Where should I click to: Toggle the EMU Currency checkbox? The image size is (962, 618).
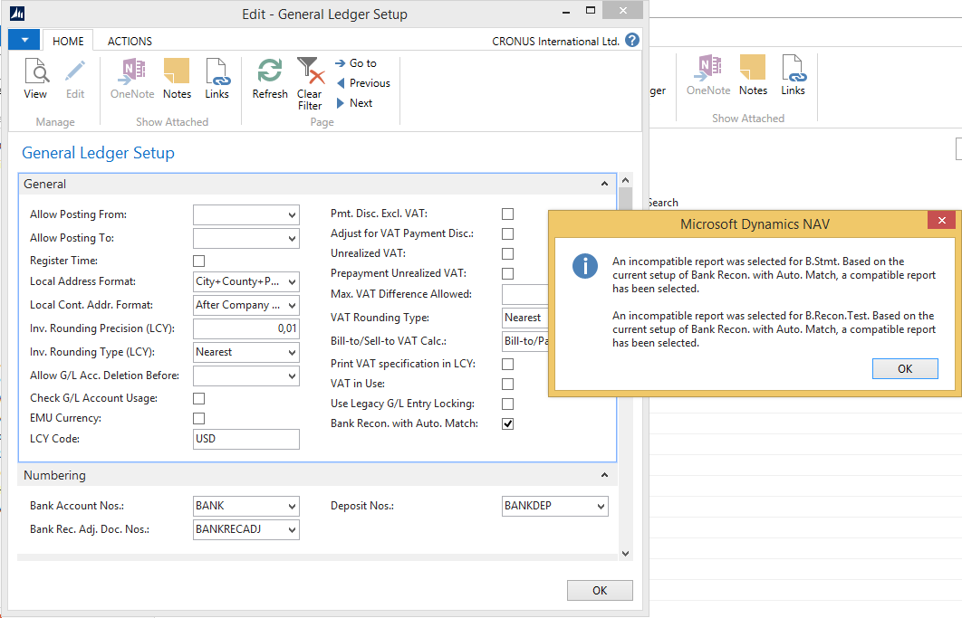pos(199,418)
